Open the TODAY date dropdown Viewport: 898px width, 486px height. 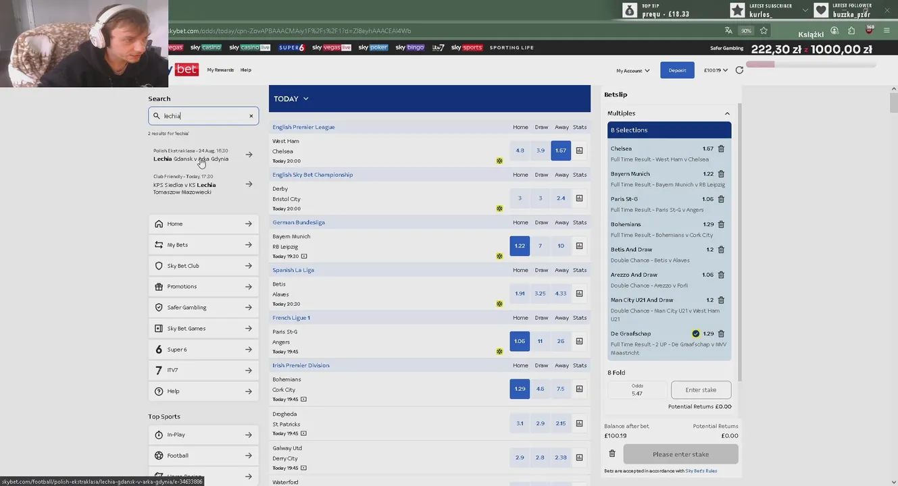pos(291,99)
